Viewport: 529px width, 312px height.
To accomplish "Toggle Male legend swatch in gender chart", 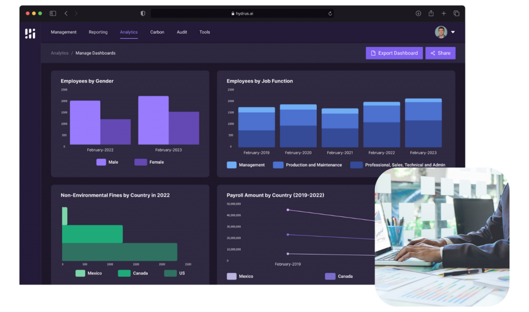I will 101,162.
